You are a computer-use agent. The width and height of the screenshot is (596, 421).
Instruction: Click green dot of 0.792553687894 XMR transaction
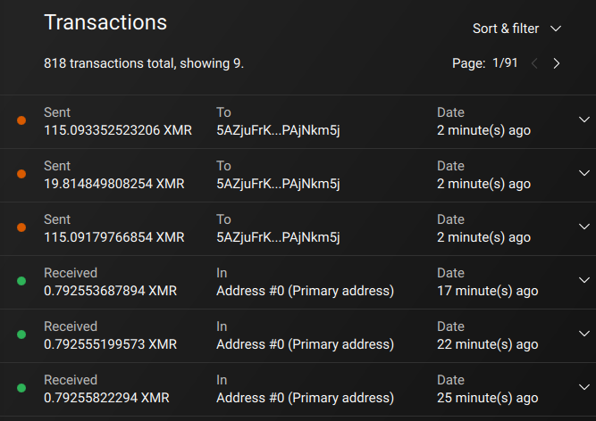tap(21, 281)
